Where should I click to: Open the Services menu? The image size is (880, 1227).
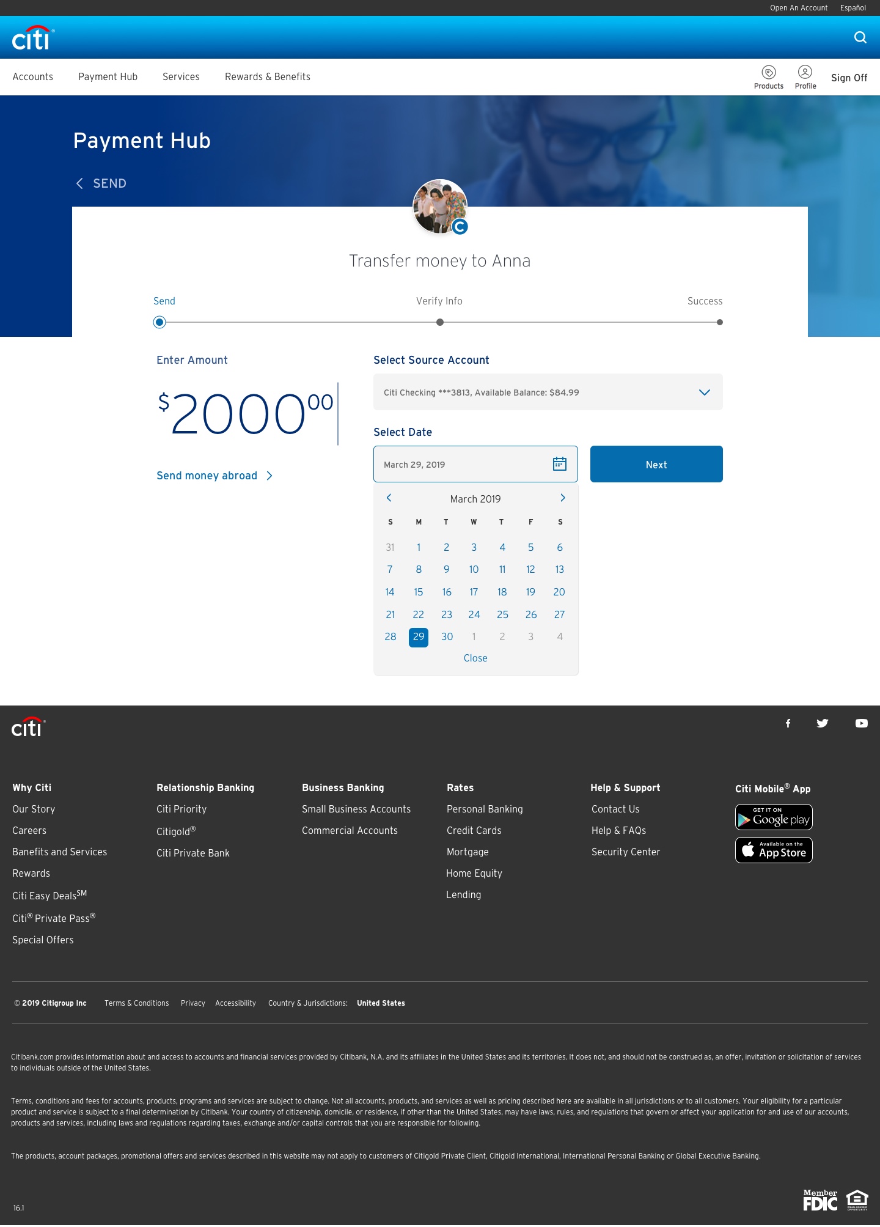(x=181, y=77)
